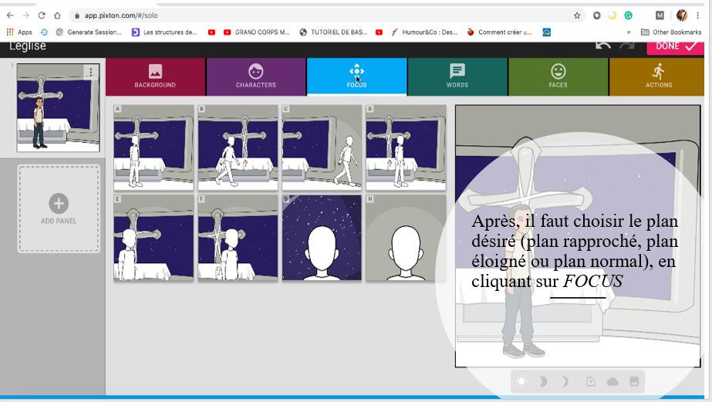712x402 pixels.
Task: Pick focus layout C with character at right
Action: tap(321, 147)
